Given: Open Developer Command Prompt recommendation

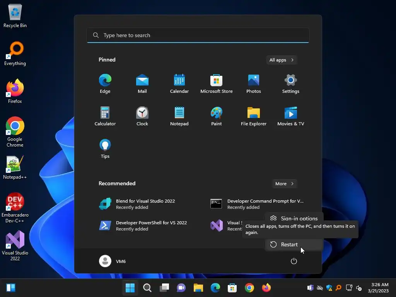Looking at the screenshot, I should [258, 204].
